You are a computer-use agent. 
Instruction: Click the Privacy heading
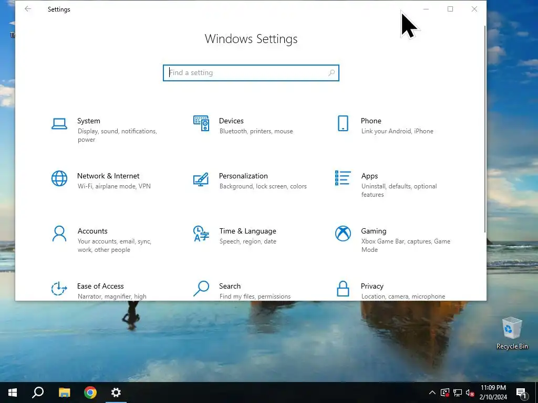click(372, 286)
